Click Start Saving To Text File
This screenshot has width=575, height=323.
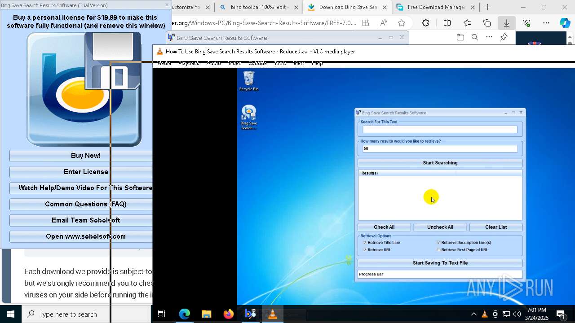(x=440, y=263)
